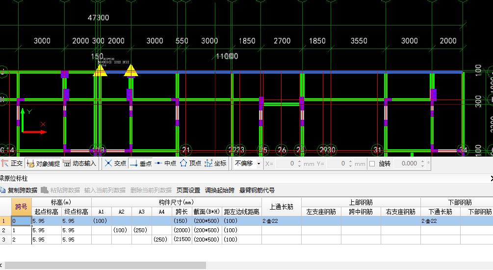493x270 pixels.
Task: Click the 3550 dimension text
Action: click(x=359, y=41)
